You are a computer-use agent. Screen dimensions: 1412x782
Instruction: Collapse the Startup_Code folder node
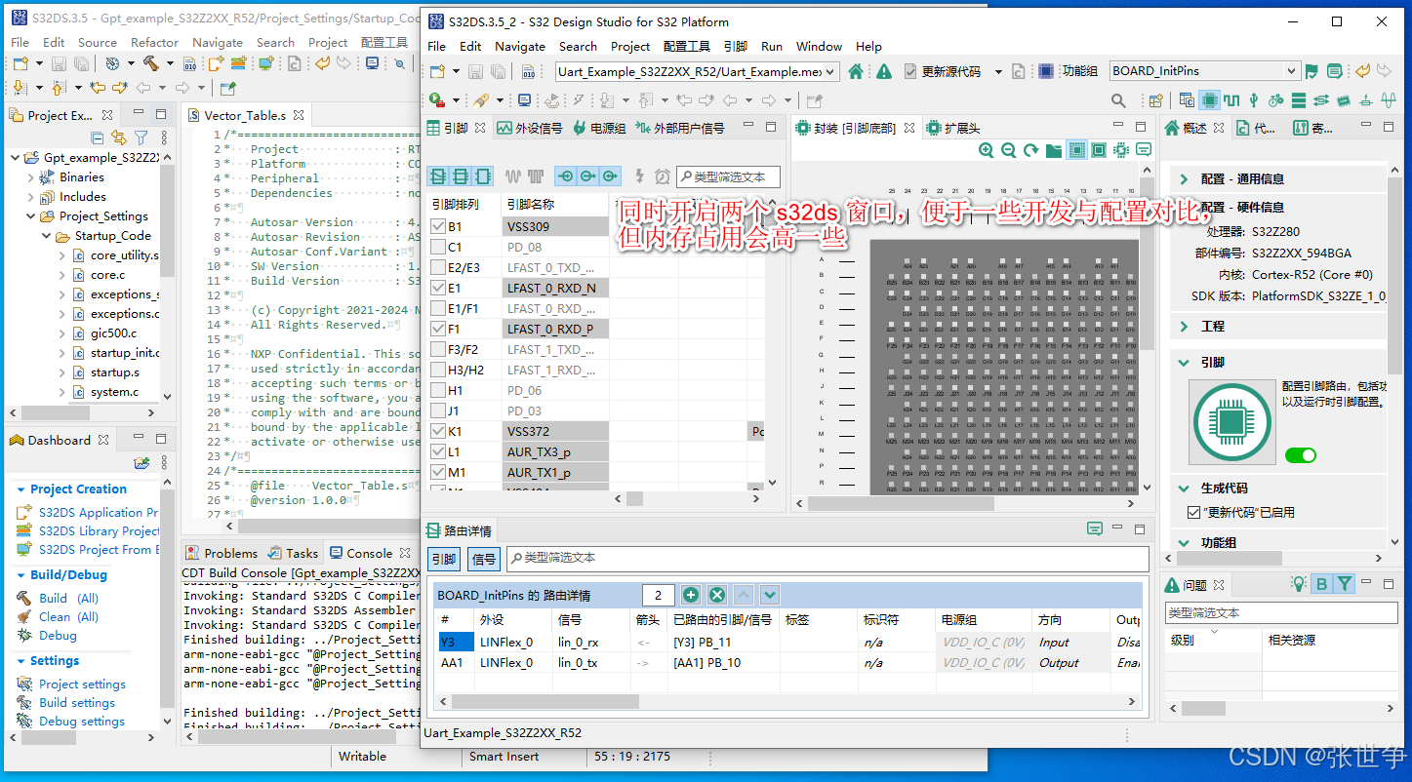46,236
